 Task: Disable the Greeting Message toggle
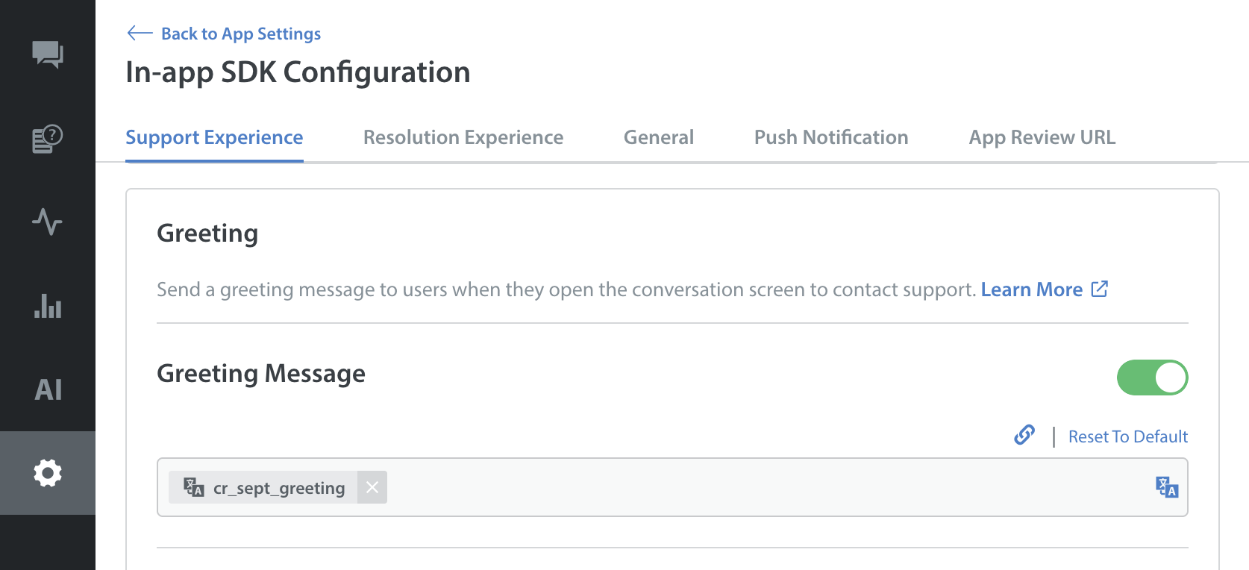pos(1152,378)
